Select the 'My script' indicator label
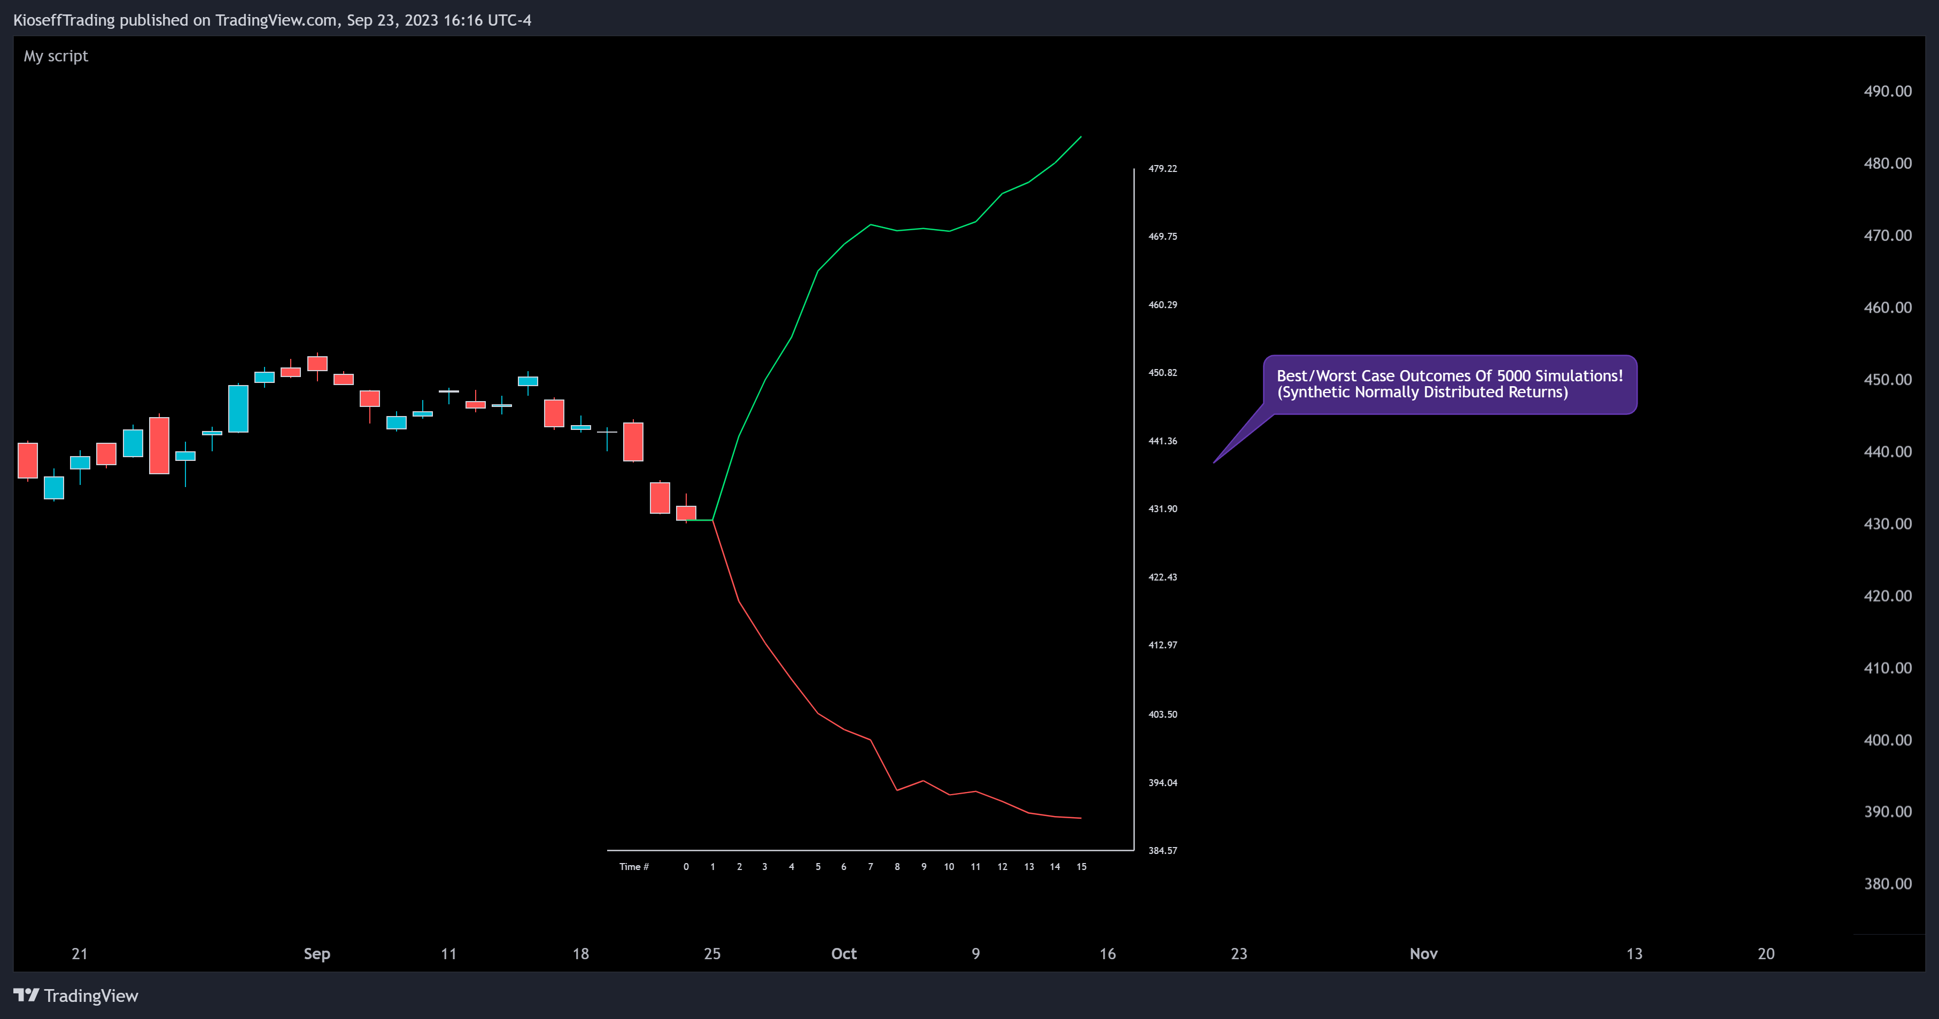Viewport: 1939px width, 1019px height. click(56, 57)
